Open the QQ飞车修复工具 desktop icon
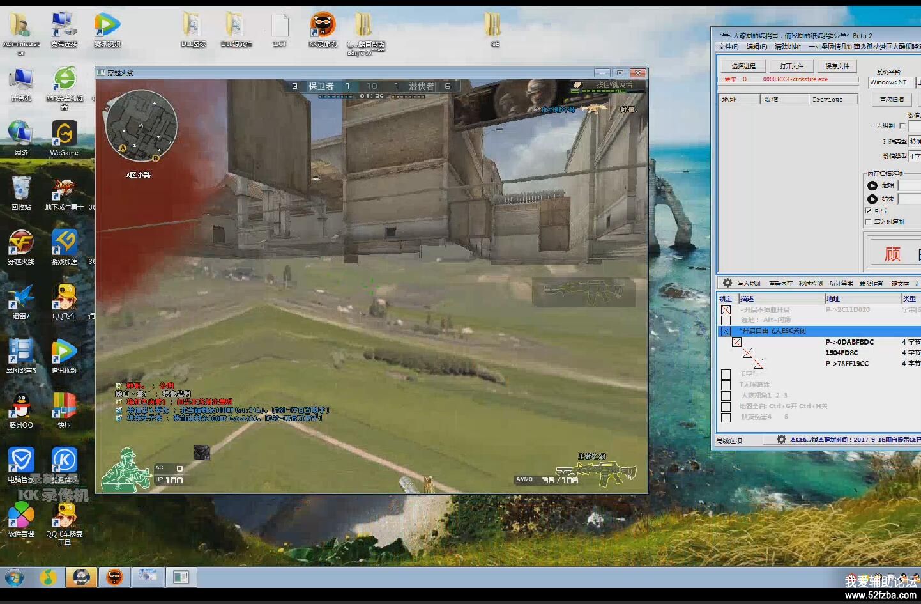921x604 pixels. click(64, 523)
